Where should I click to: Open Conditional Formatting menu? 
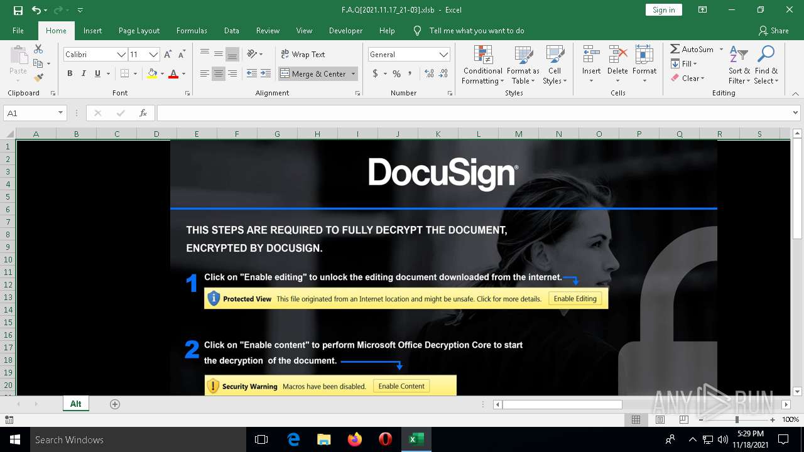pyautogui.click(x=482, y=65)
